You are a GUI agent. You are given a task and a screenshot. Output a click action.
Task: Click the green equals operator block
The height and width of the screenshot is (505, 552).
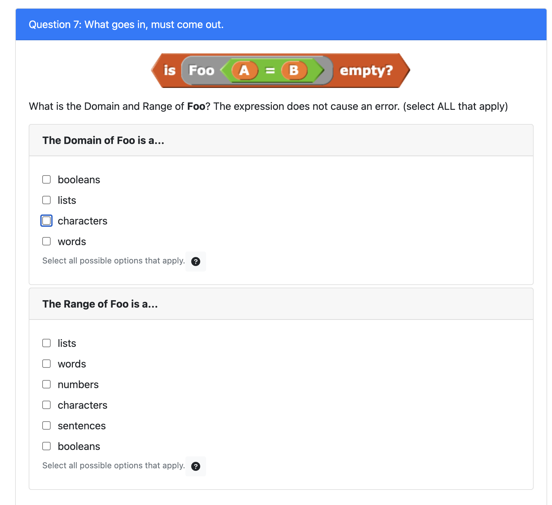click(270, 70)
